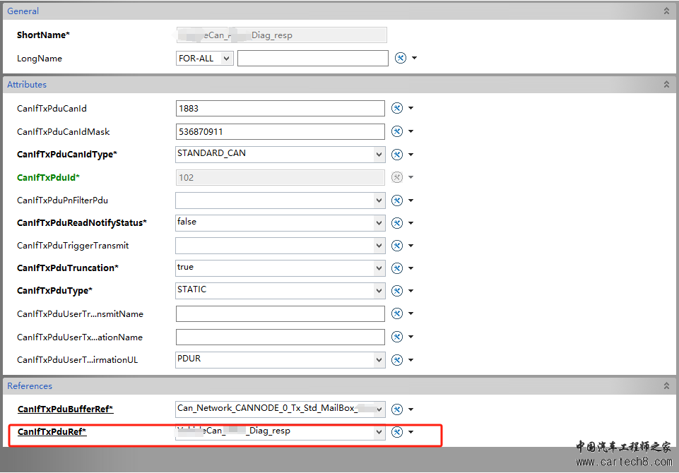Click tool icon for CanIfTxPduUserTr...nsmitName
This screenshot has width=679, height=473.
point(397,313)
